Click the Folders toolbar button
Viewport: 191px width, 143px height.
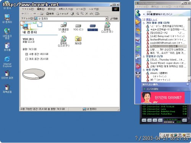[x=62, y=14]
